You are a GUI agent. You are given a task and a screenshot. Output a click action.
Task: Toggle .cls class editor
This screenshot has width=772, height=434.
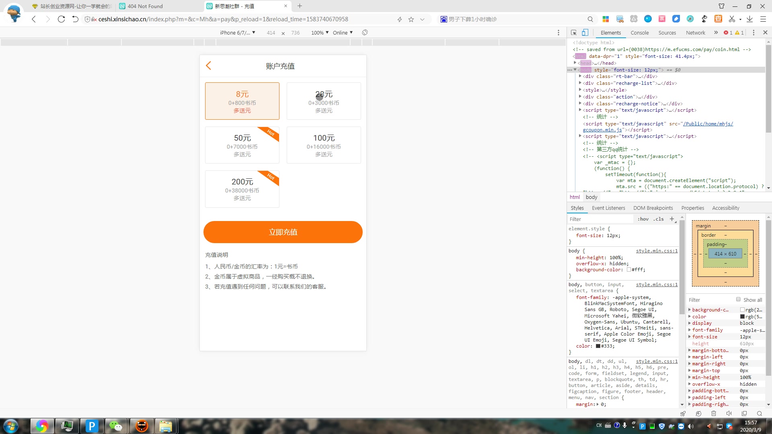click(659, 219)
